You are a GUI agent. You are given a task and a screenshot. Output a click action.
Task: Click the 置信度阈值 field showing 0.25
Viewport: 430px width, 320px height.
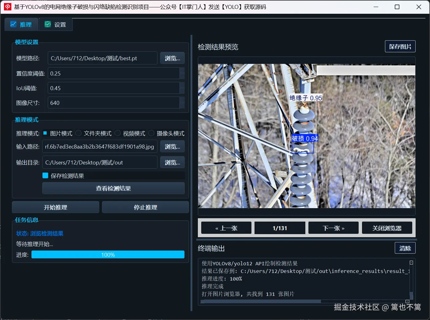click(x=114, y=73)
